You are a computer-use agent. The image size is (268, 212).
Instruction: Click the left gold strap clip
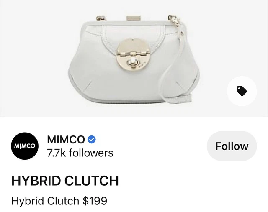click(x=101, y=18)
